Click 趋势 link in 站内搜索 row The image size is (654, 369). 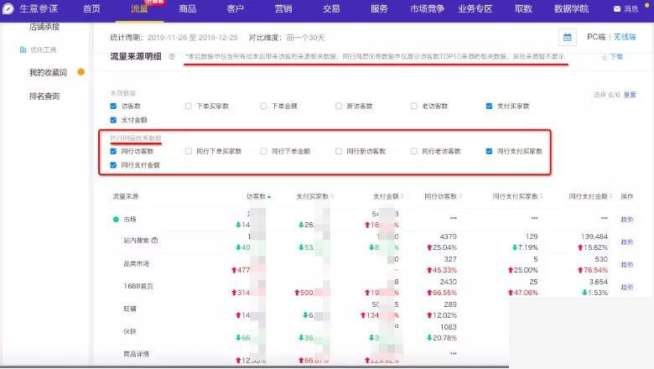coord(626,242)
